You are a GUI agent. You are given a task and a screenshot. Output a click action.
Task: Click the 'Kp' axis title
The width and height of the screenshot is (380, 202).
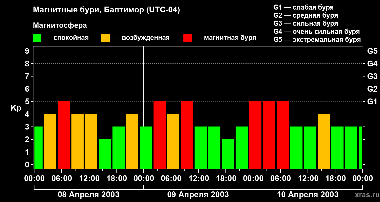click(x=16, y=108)
